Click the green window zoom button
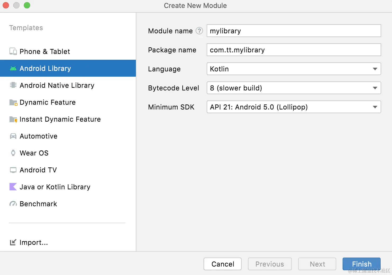Screen dimensions: 392x275 tap(27, 5)
